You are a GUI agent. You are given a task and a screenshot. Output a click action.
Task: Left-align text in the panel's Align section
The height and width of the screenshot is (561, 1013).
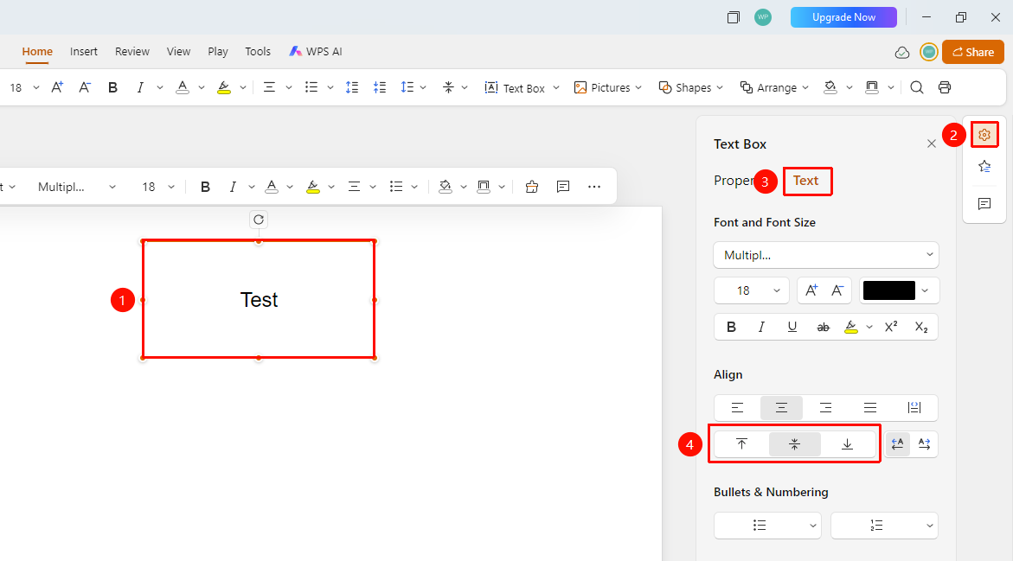pyautogui.click(x=737, y=408)
